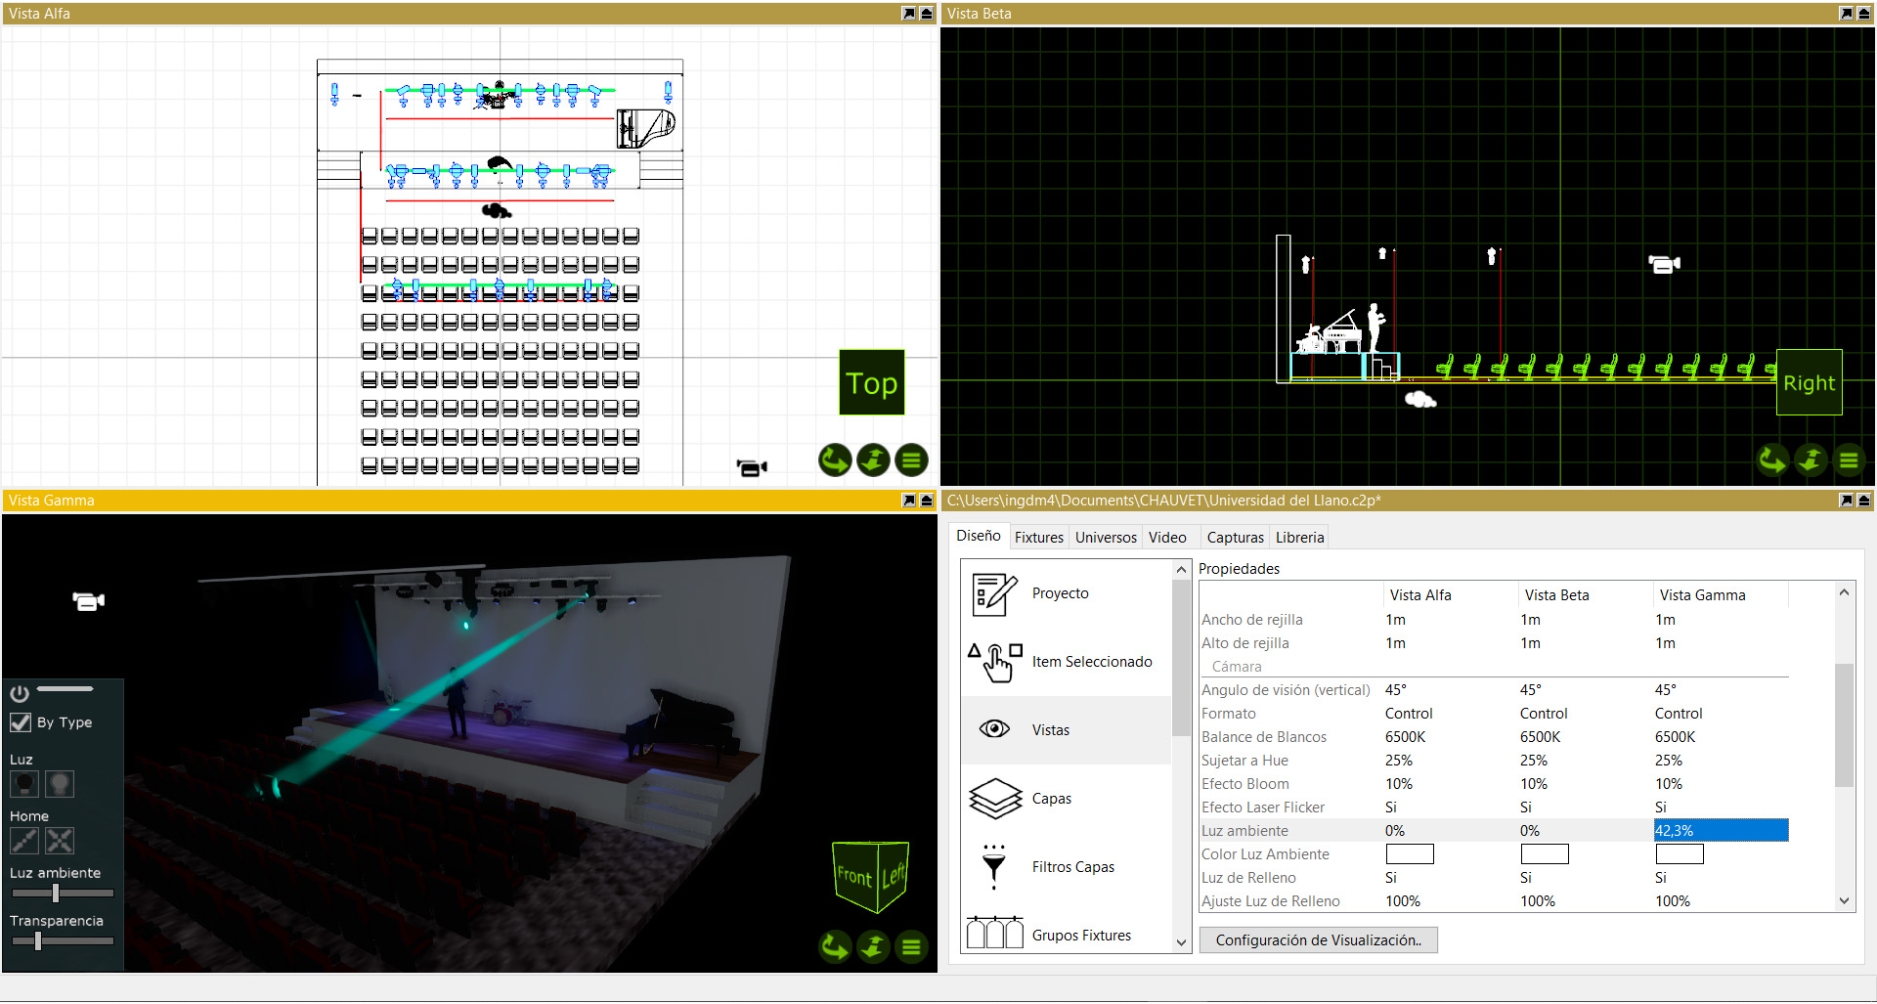
Task: Switch to the Universos tab
Action: tap(1106, 537)
